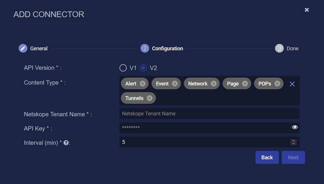Screen dimensions: 324x184
Task: Remove the Page content type tag
Action: 245,84
